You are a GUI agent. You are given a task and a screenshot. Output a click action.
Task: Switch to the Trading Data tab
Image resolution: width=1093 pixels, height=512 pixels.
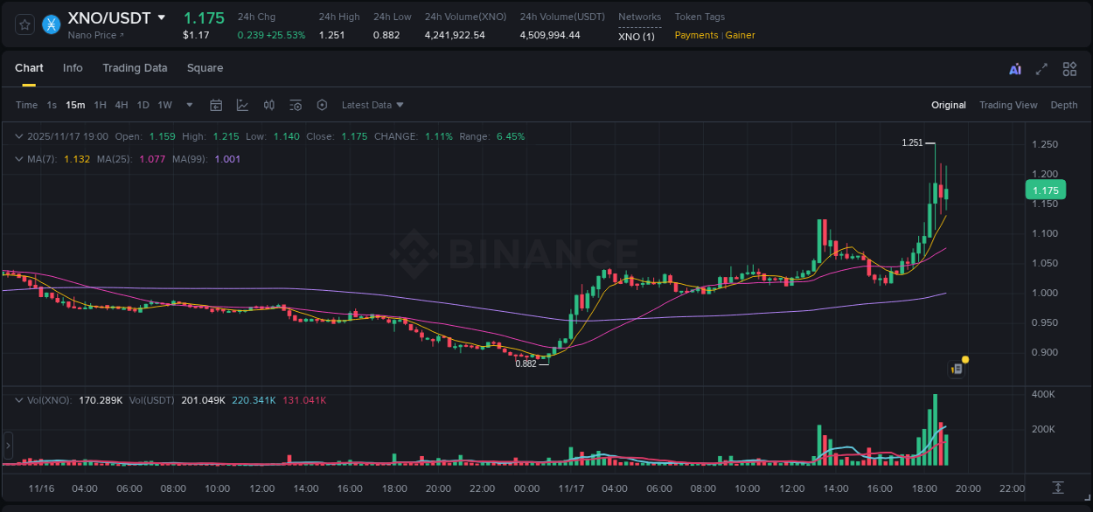click(x=135, y=68)
